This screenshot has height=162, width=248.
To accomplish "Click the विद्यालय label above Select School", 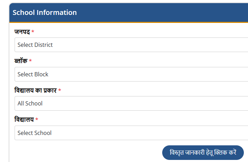I will click(24, 120).
